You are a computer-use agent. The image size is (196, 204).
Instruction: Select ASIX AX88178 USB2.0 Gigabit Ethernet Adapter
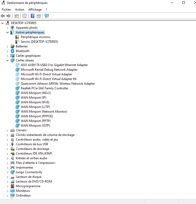pyautogui.click(x=54, y=65)
